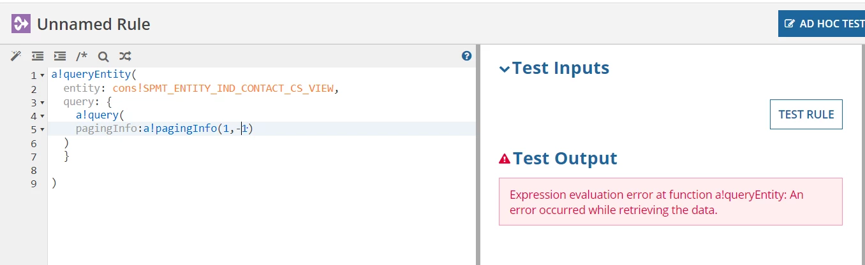
Task: Fold code at line 1 arrow
Action: pyautogui.click(x=42, y=76)
